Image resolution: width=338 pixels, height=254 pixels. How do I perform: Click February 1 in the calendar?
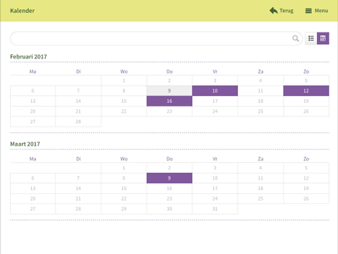[124, 81]
